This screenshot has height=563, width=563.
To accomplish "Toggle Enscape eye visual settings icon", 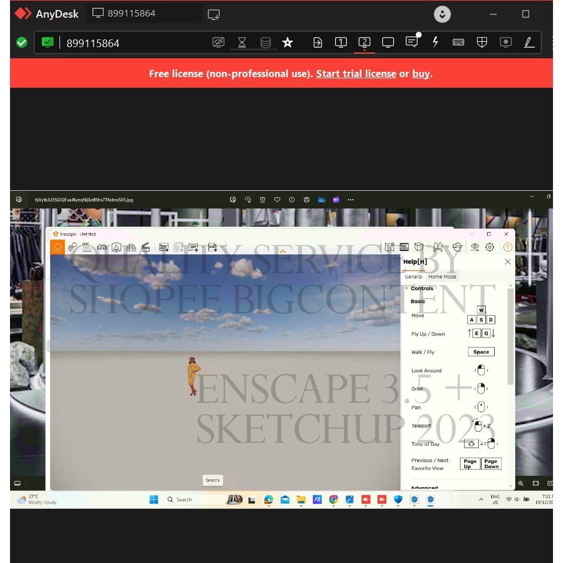I will pyautogui.click(x=475, y=247).
